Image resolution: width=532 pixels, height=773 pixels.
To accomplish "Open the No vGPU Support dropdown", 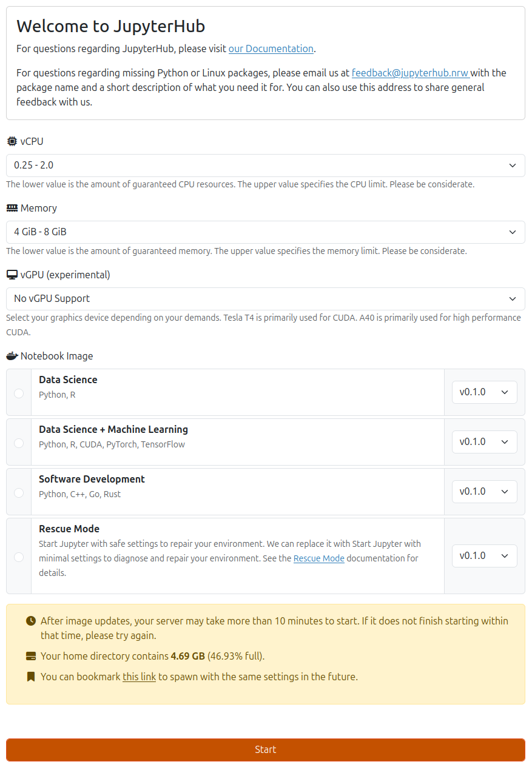I will pyautogui.click(x=265, y=299).
